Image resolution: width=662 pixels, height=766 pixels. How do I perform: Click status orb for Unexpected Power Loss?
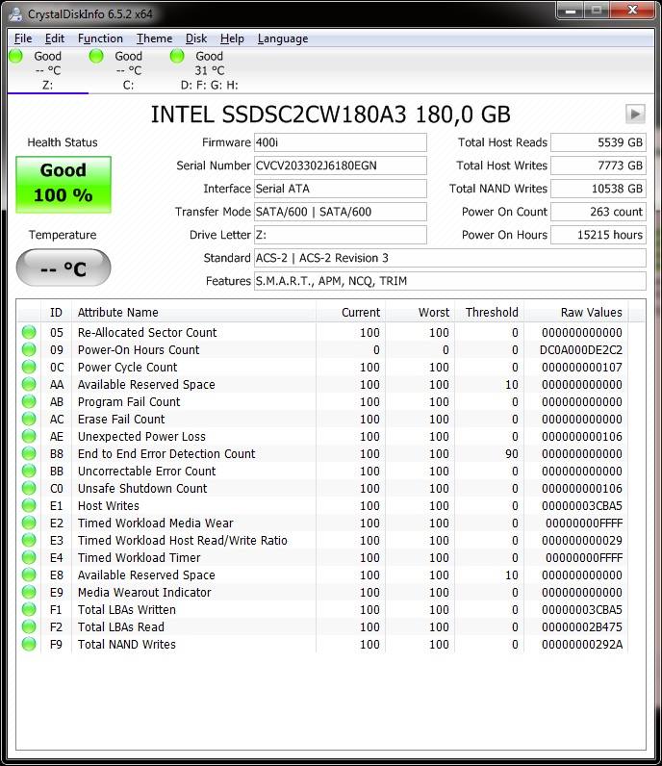pos(29,436)
